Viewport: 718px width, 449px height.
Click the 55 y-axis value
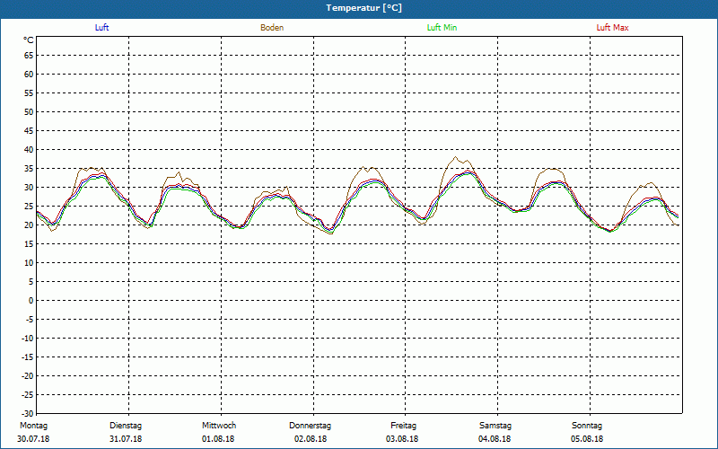click(29, 93)
